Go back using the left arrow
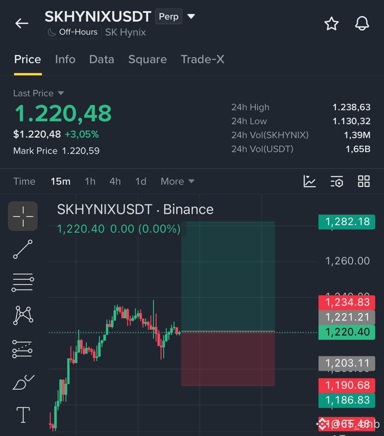The image size is (384, 436). (x=22, y=23)
